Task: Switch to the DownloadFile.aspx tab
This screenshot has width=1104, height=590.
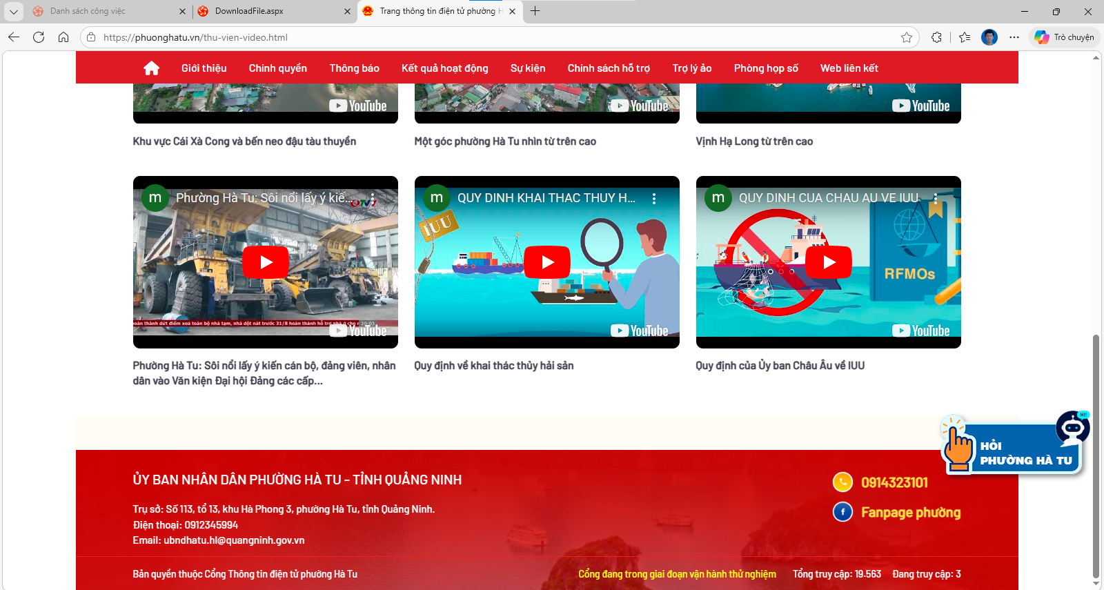Action: (x=269, y=11)
